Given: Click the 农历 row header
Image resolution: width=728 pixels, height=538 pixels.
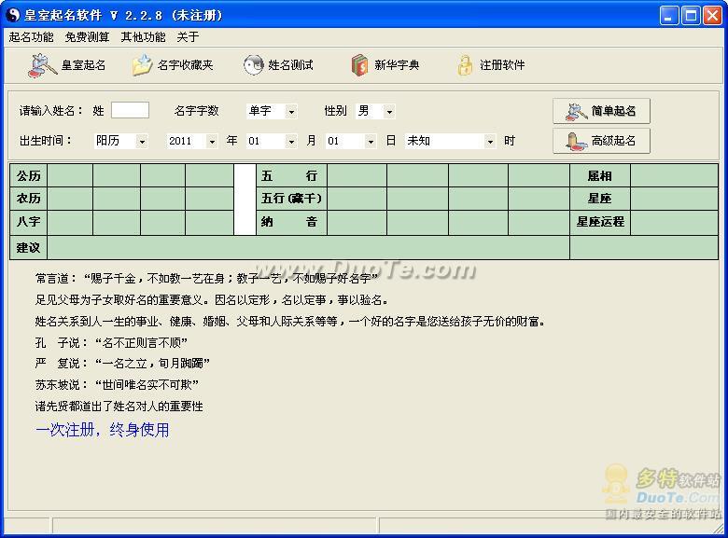Looking at the screenshot, I should (29, 199).
